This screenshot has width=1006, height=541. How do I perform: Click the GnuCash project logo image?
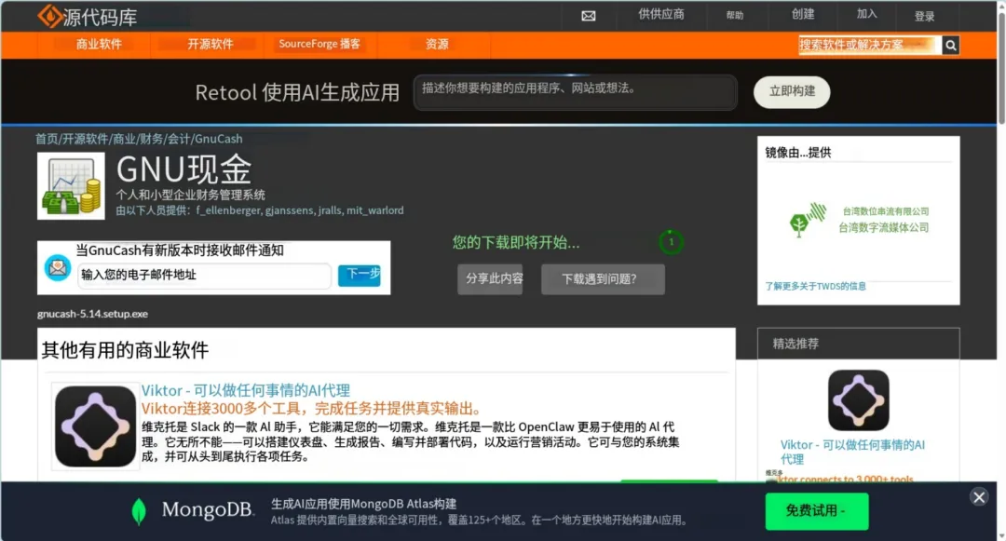pos(71,186)
